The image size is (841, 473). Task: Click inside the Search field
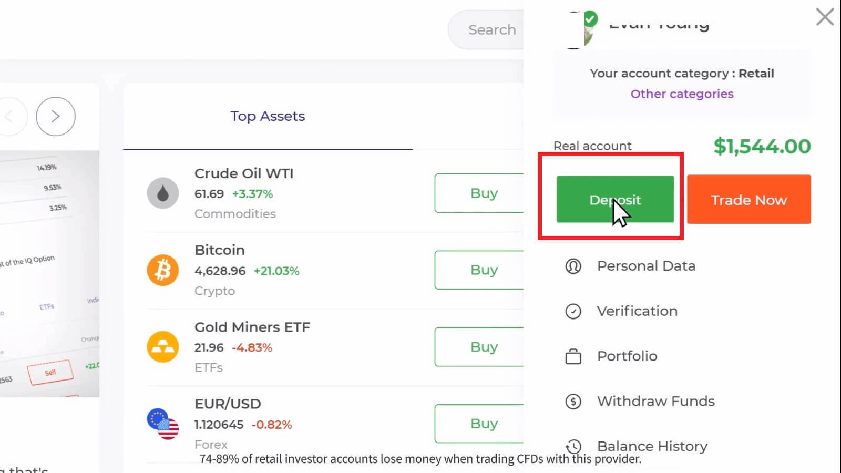[x=492, y=29]
